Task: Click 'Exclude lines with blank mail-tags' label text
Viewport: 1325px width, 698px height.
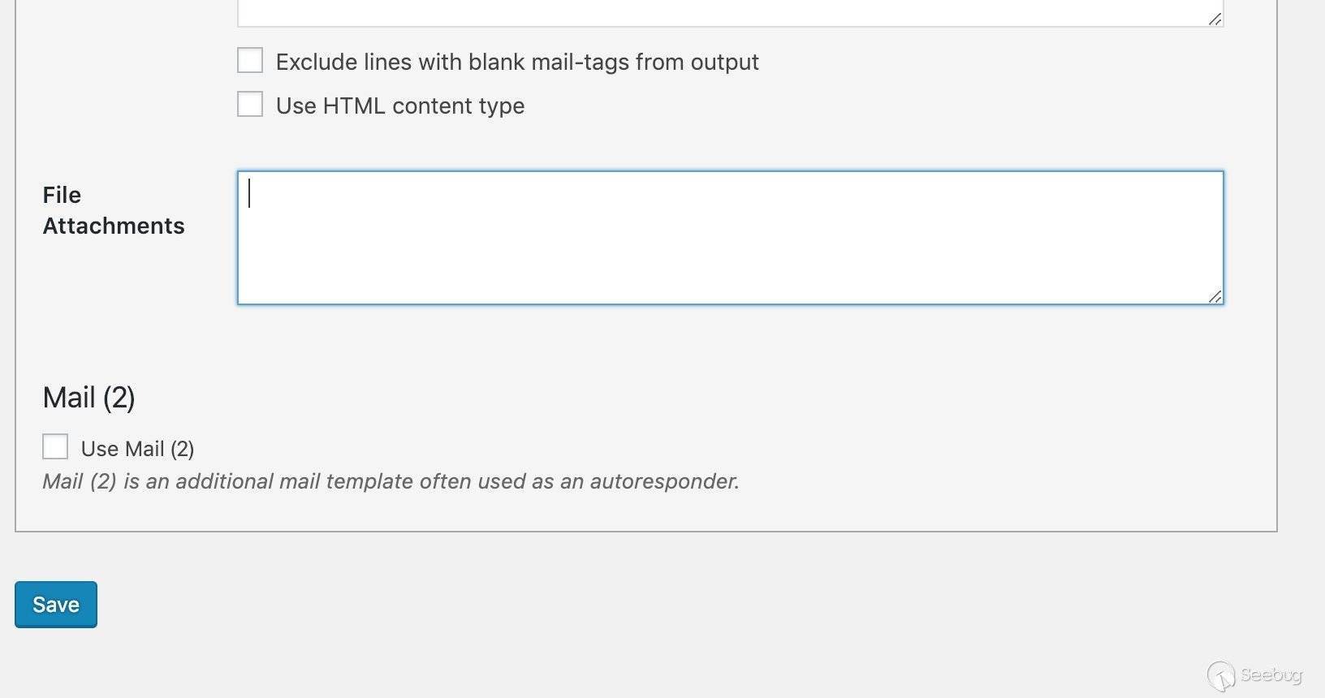Action: 517,62
